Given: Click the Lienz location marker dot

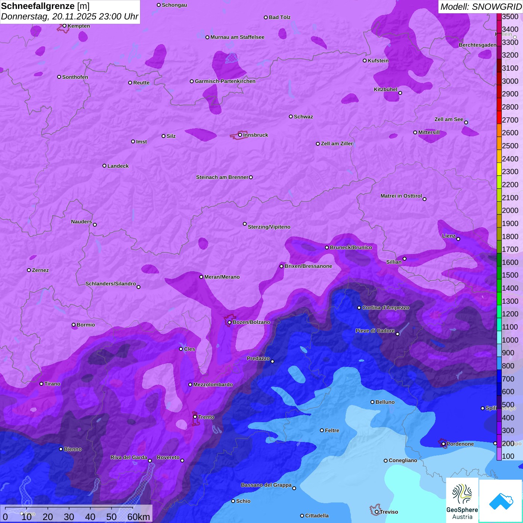Looking at the screenshot, I should click(x=458, y=239).
